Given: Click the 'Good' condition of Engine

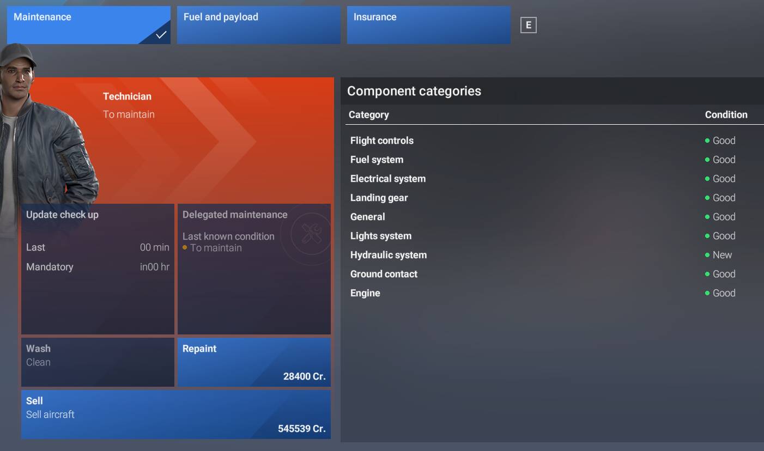Looking at the screenshot, I should tap(720, 293).
